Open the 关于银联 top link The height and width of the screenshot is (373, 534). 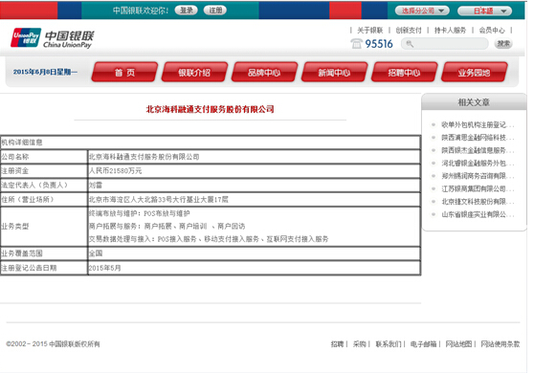coord(369,31)
